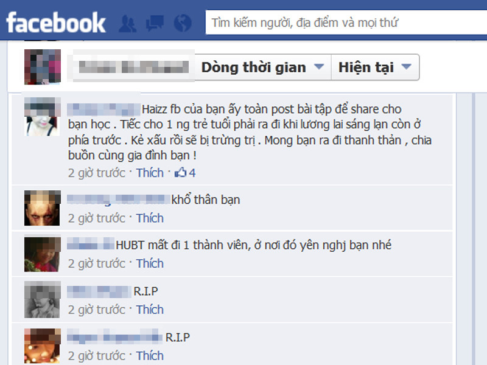Expand the Dòng thời gian dropdown
Image resolution: width=487 pixels, height=365 pixels.
(263, 67)
